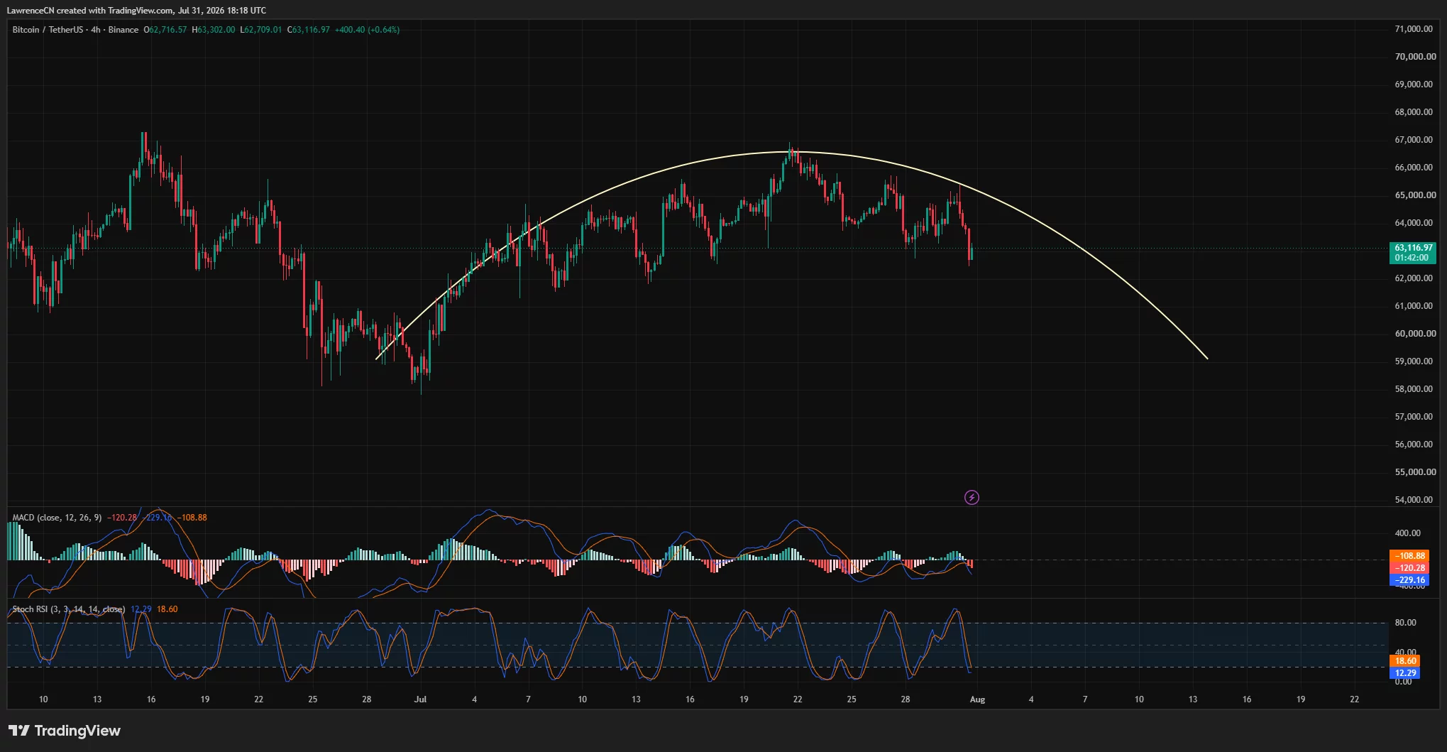Click the 55,000.00 price axis label
Image resolution: width=1447 pixels, height=752 pixels.
pyautogui.click(x=1414, y=472)
